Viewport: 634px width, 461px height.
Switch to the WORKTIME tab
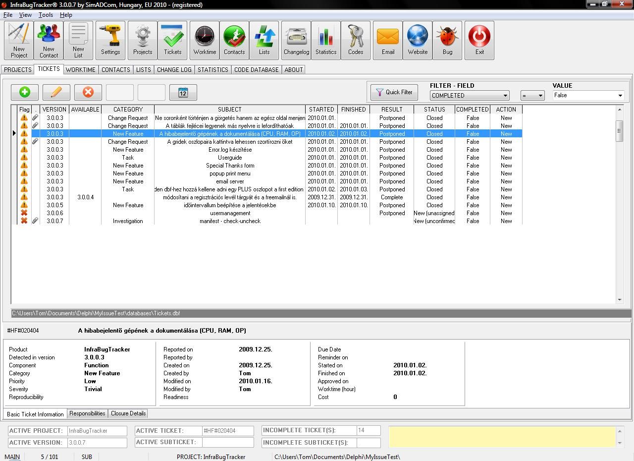(x=80, y=70)
